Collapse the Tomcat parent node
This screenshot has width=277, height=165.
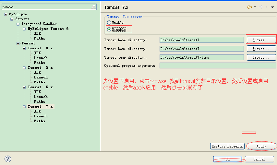click(18, 43)
